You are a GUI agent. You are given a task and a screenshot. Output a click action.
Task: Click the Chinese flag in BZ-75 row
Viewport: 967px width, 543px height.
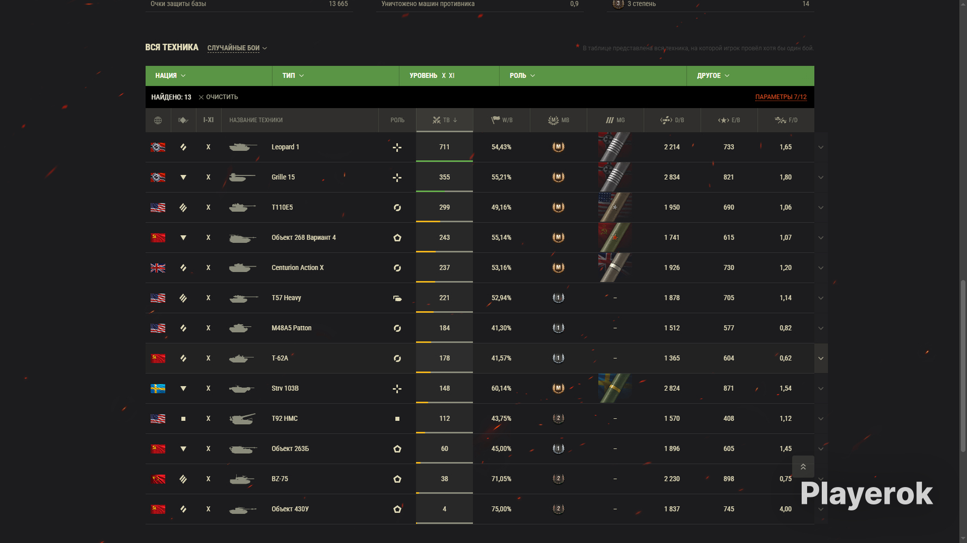coord(158,479)
